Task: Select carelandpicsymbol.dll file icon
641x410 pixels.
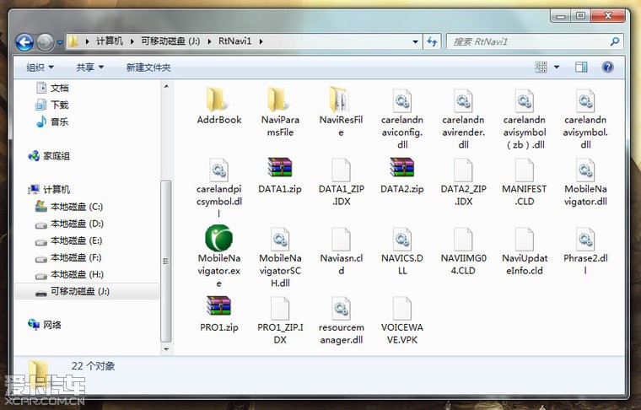Action: coord(218,170)
